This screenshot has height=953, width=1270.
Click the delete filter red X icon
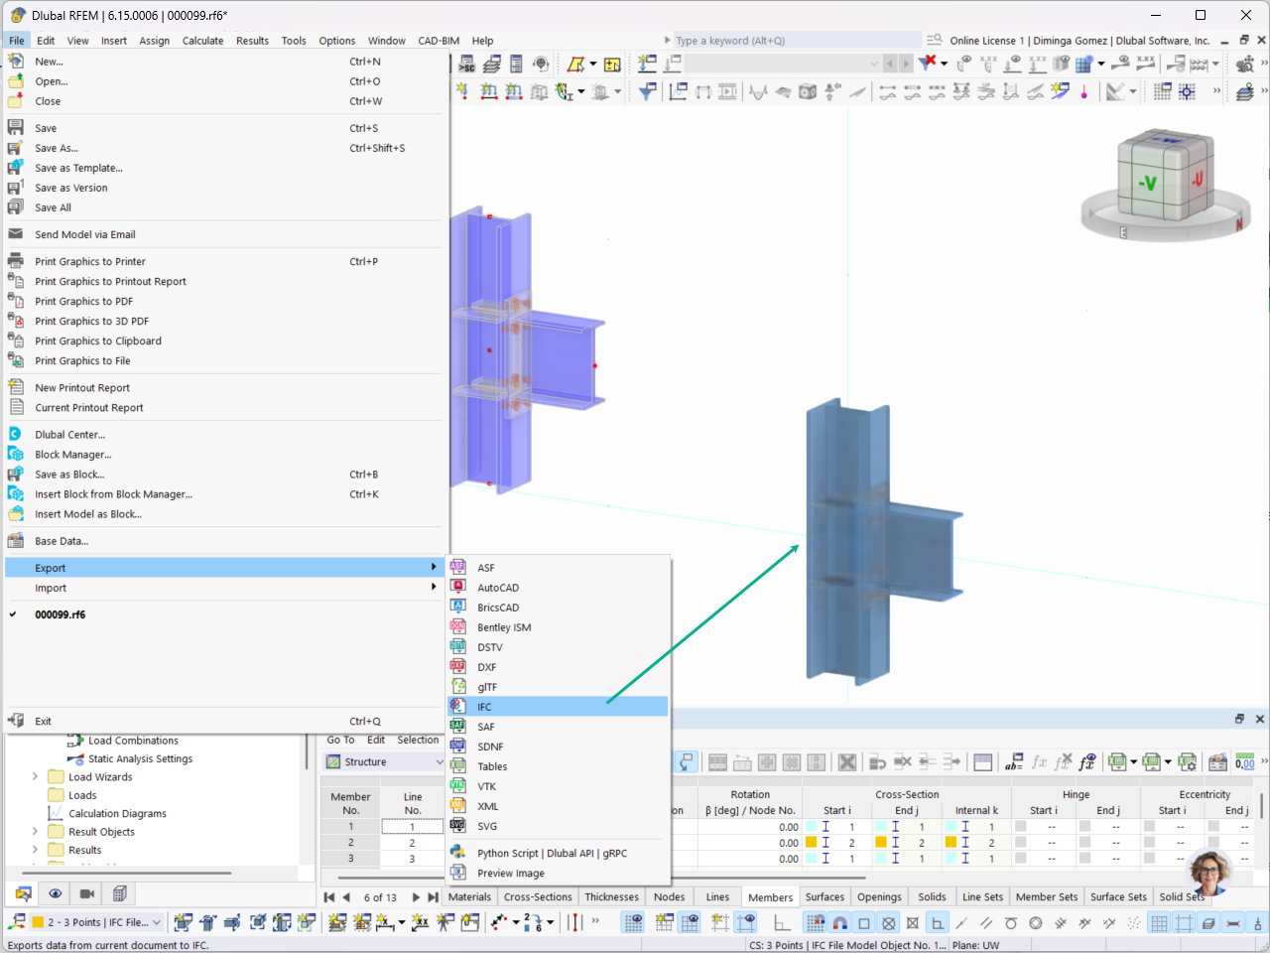(928, 64)
